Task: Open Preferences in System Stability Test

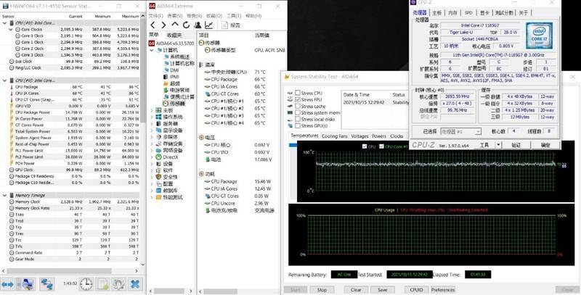Action: 443,289
